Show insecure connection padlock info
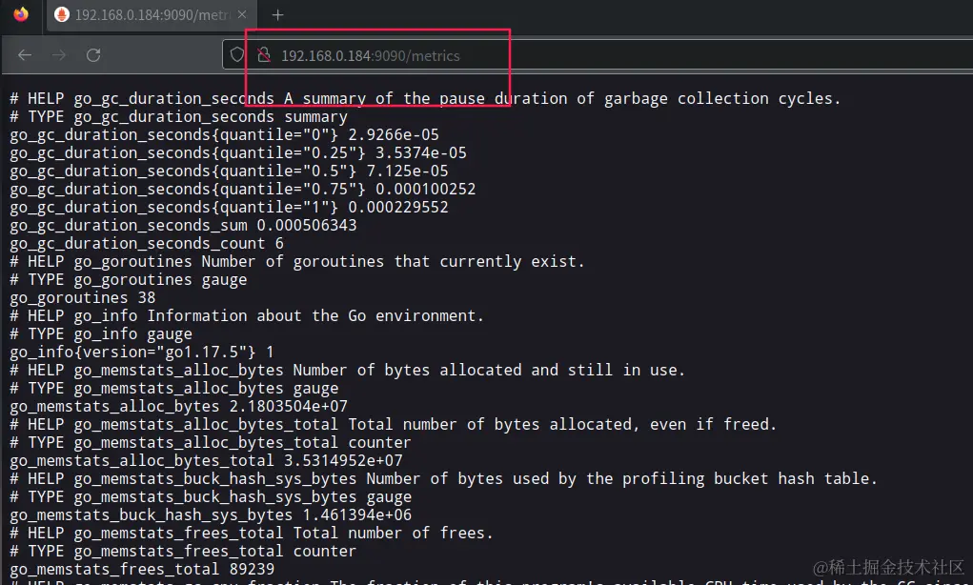This screenshot has width=973, height=585. [264, 55]
